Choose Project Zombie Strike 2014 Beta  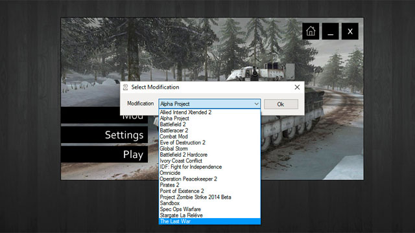(209, 197)
